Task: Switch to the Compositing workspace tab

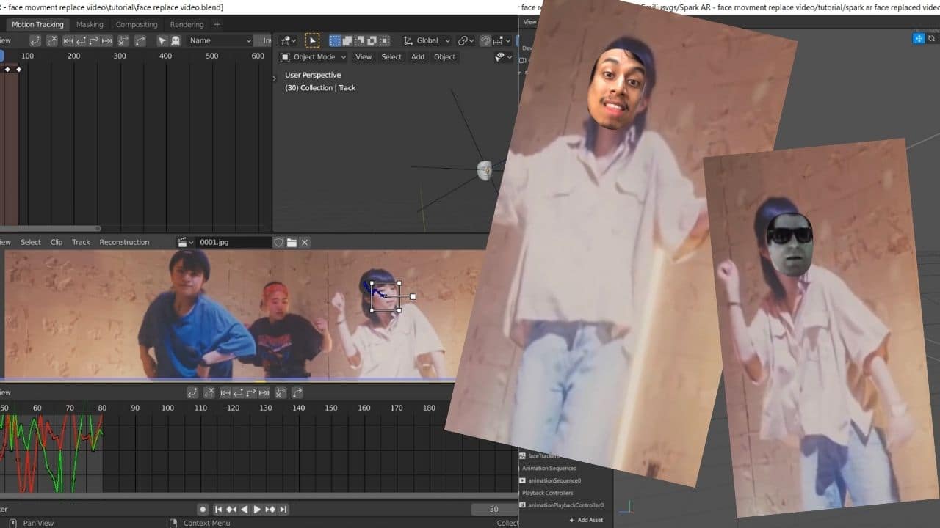Action: click(x=137, y=24)
